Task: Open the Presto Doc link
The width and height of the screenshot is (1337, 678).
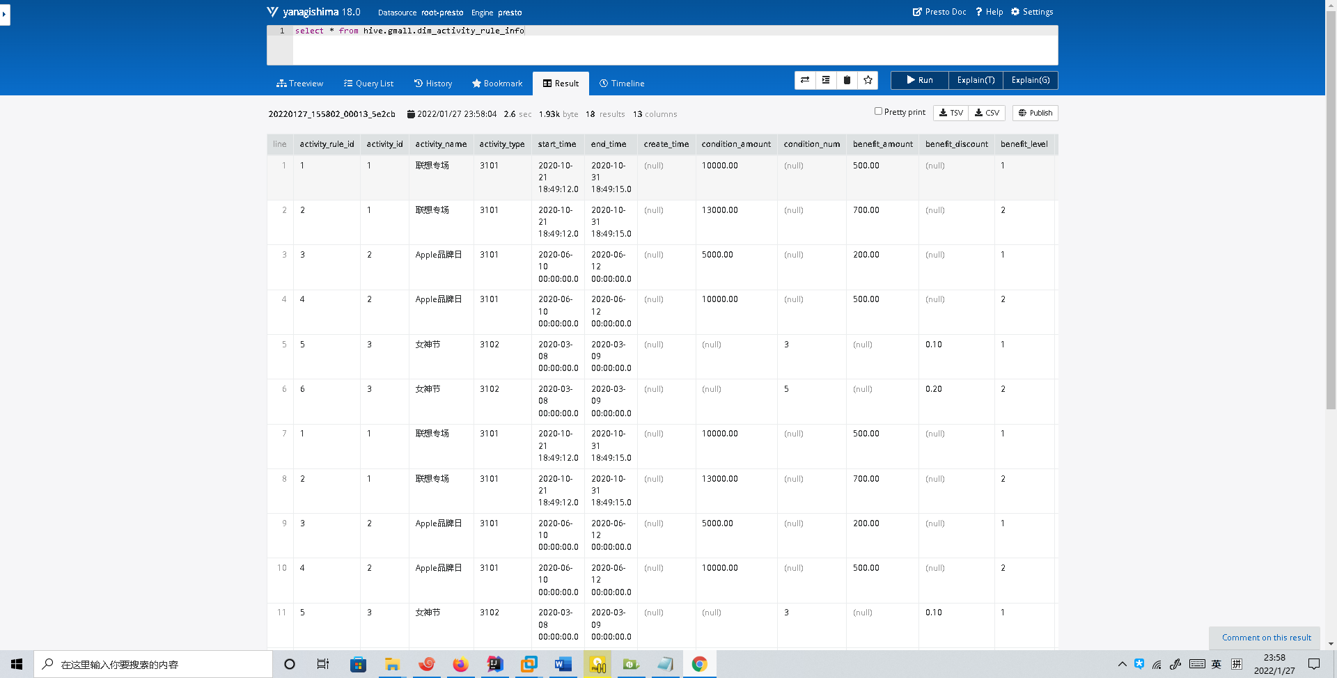Action: coord(939,12)
